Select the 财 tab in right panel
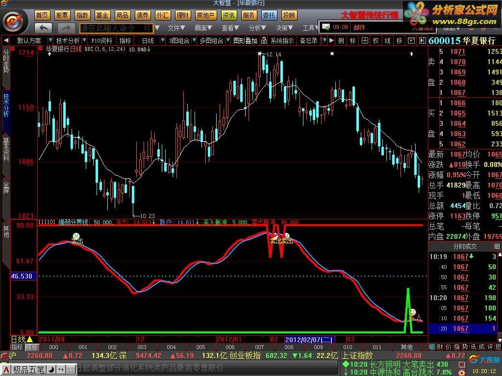 (440, 347)
